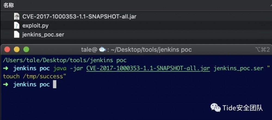This screenshot has height=120, width=272.
Task: Click the green arrow on the last prompt line
Action: [x=5, y=85]
